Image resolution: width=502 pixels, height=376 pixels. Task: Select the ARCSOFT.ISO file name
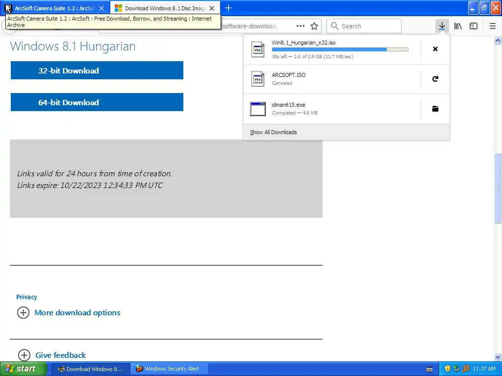288,75
